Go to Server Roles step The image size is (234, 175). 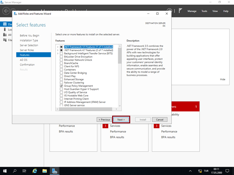tap(27, 50)
